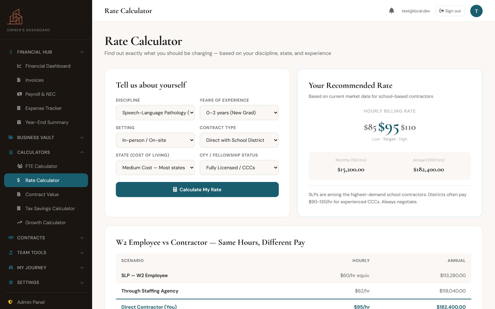
Task: Click the calendar icon beside Year-End Summary
Action: (x=19, y=122)
